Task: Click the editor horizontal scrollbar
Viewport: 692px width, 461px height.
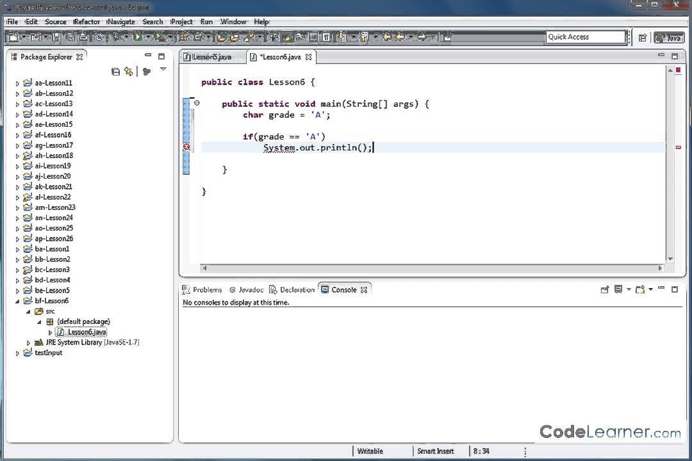Action: pos(432,268)
